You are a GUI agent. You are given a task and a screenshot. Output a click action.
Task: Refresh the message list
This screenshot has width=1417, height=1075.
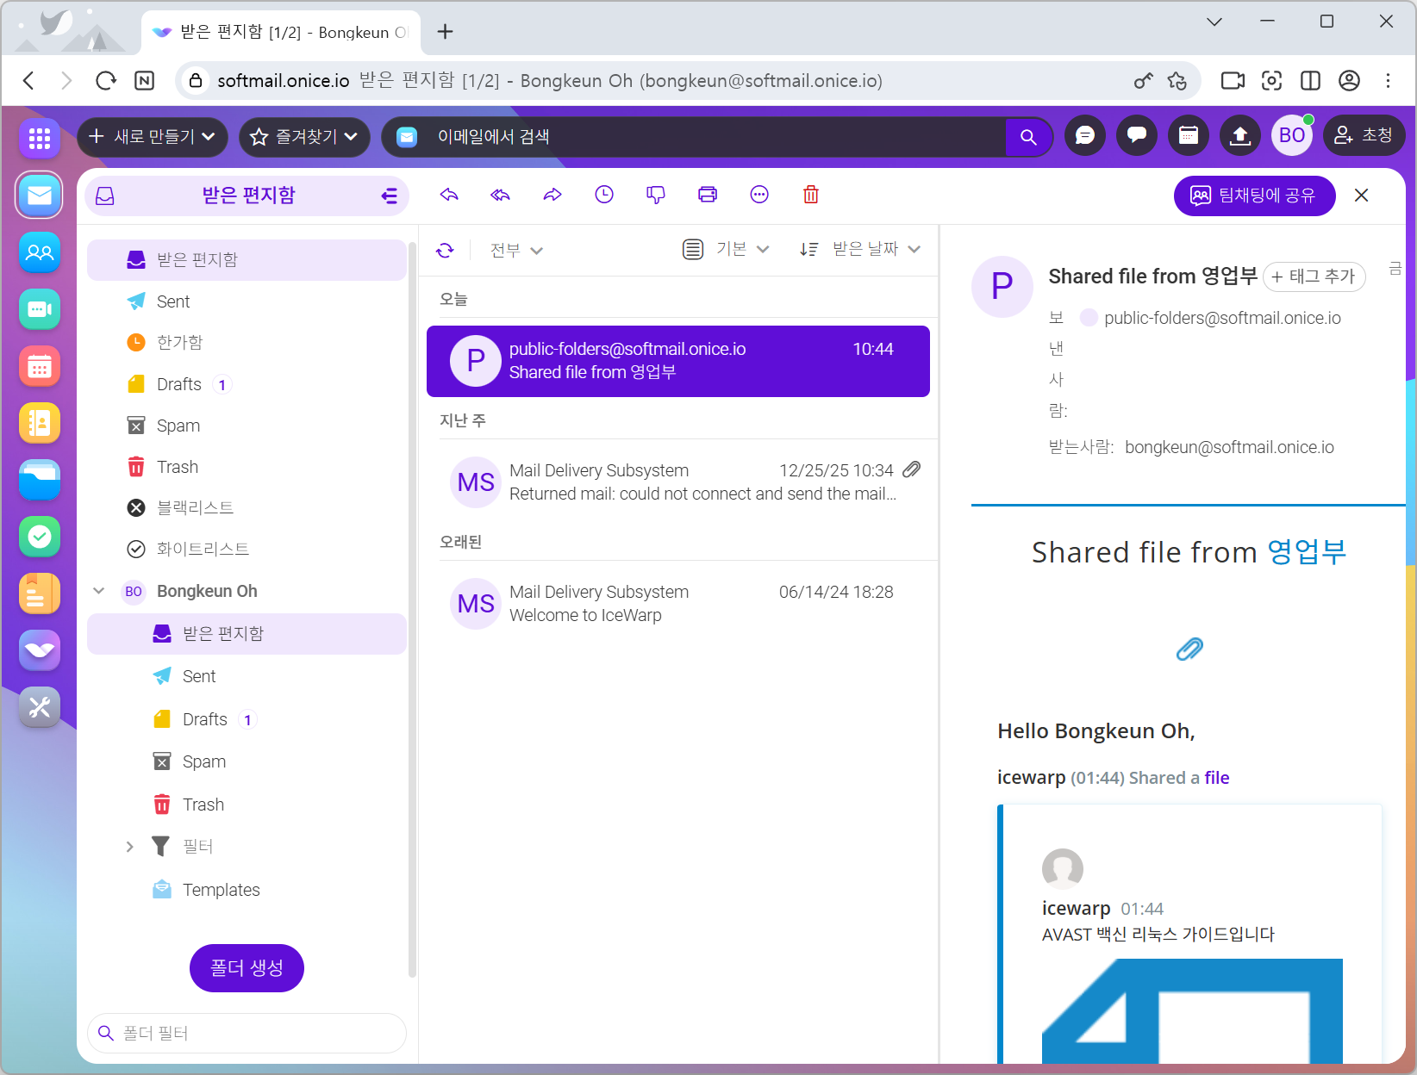(445, 251)
